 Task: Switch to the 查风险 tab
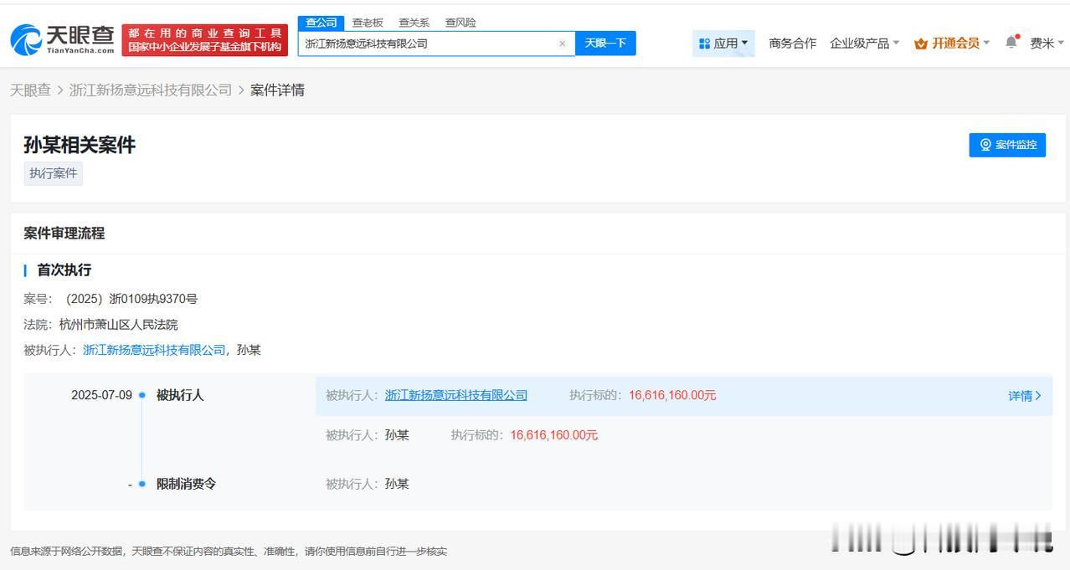pos(460,23)
